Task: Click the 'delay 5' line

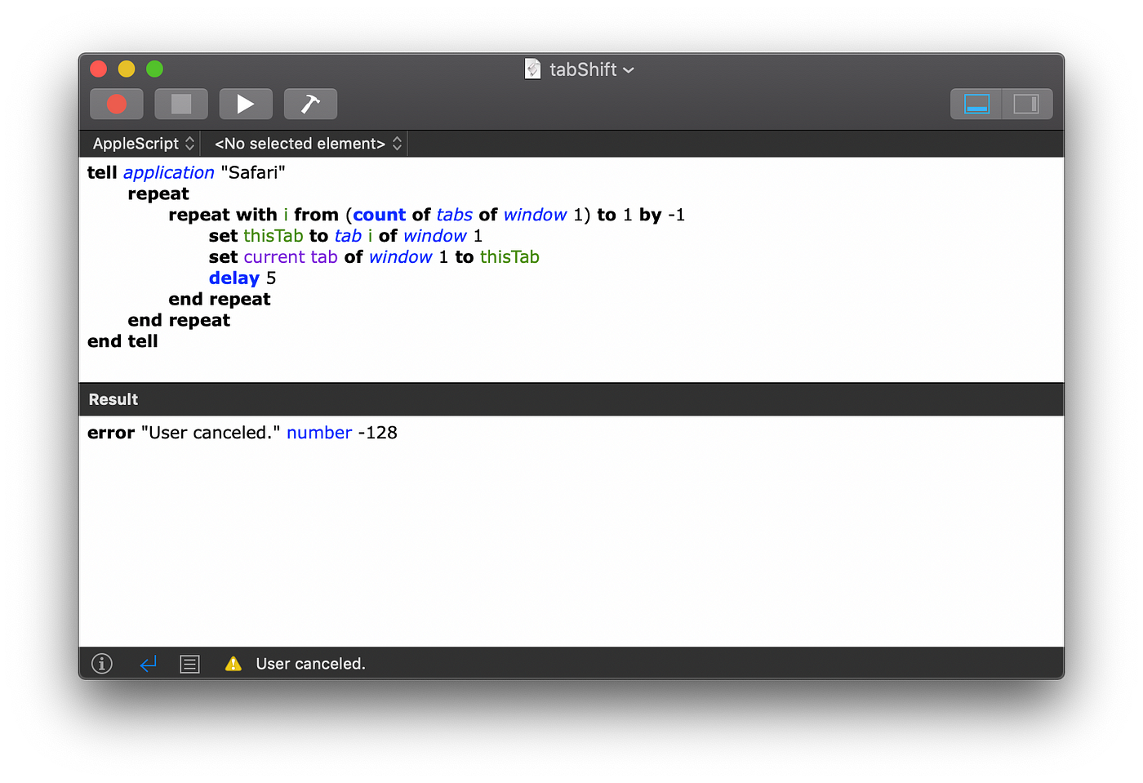Action: 242,278
